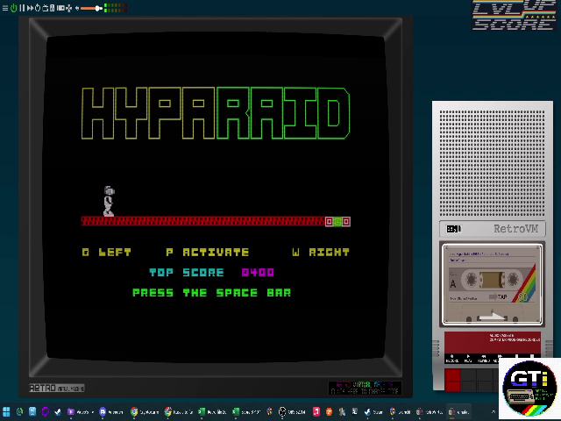This screenshot has height=421, width=561.
Task: Open the RetroVM hamburger menu
Action: pos(5,8)
